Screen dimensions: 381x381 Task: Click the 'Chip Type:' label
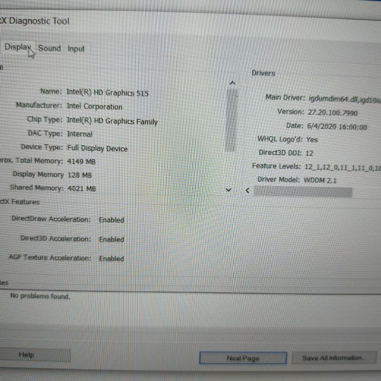tap(45, 120)
